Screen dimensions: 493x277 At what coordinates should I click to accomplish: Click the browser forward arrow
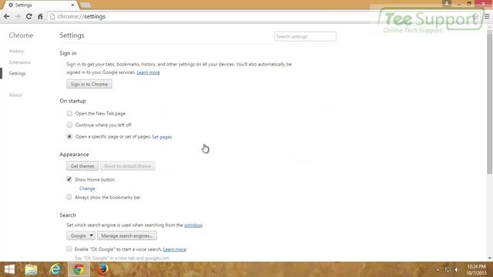point(18,16)
